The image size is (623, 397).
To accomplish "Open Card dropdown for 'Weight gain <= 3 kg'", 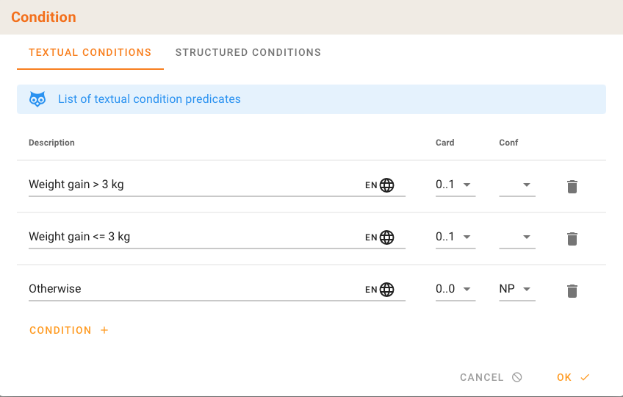I will (455, 237).
